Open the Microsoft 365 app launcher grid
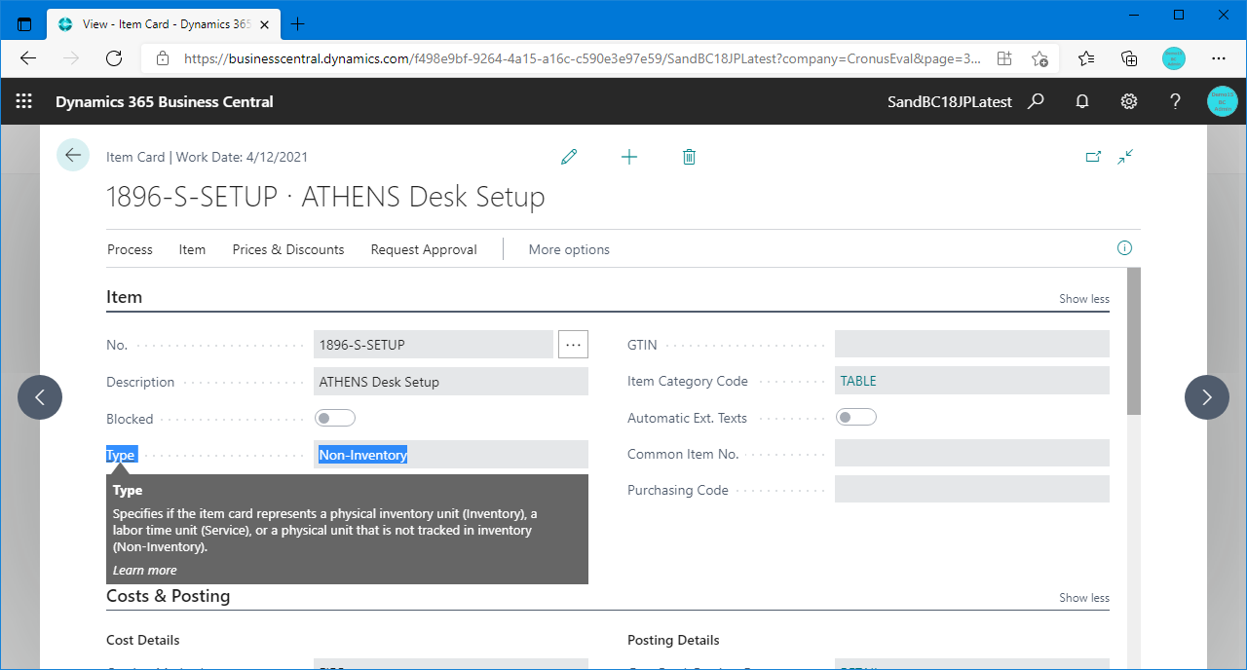This screenshot has height=670, width=1247. point(23,101)
